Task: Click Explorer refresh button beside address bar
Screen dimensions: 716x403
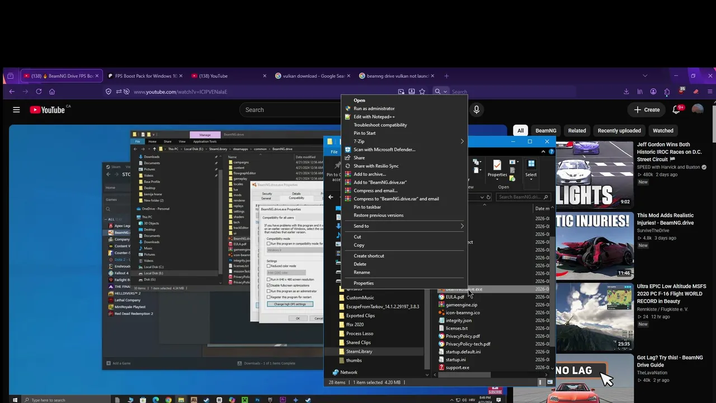Action: pyautogui.click(x=488, y=197)
